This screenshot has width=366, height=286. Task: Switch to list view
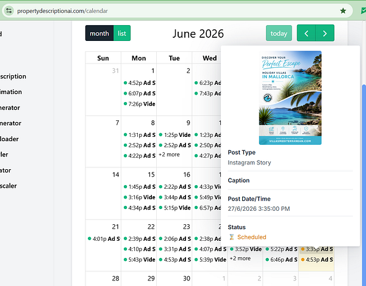point(122,33)
